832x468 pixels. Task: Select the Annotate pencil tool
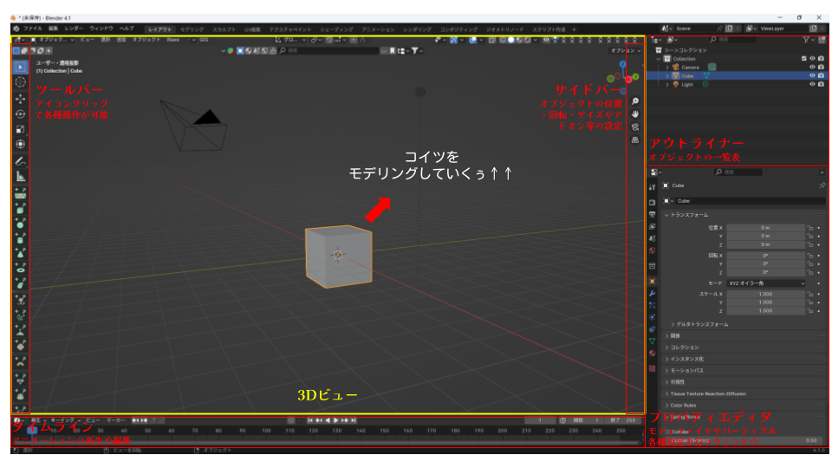click(21, 160)
